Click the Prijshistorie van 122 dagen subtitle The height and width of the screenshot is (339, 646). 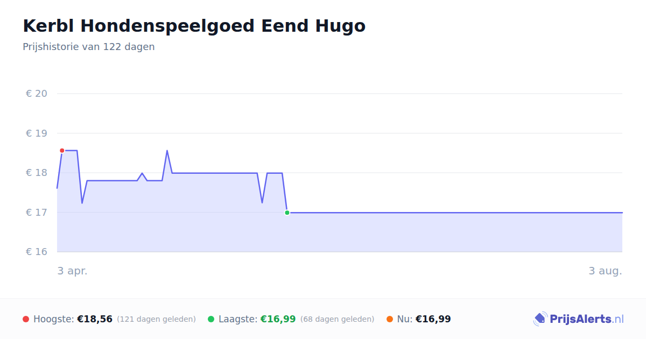click(89, 47)
